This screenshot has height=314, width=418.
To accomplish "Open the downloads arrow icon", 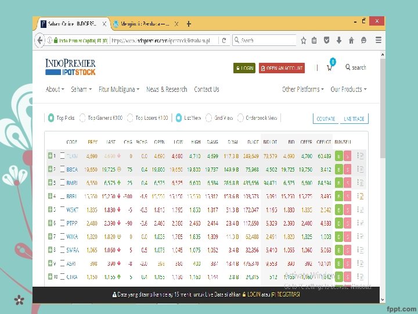I will (x=339, y=40).
